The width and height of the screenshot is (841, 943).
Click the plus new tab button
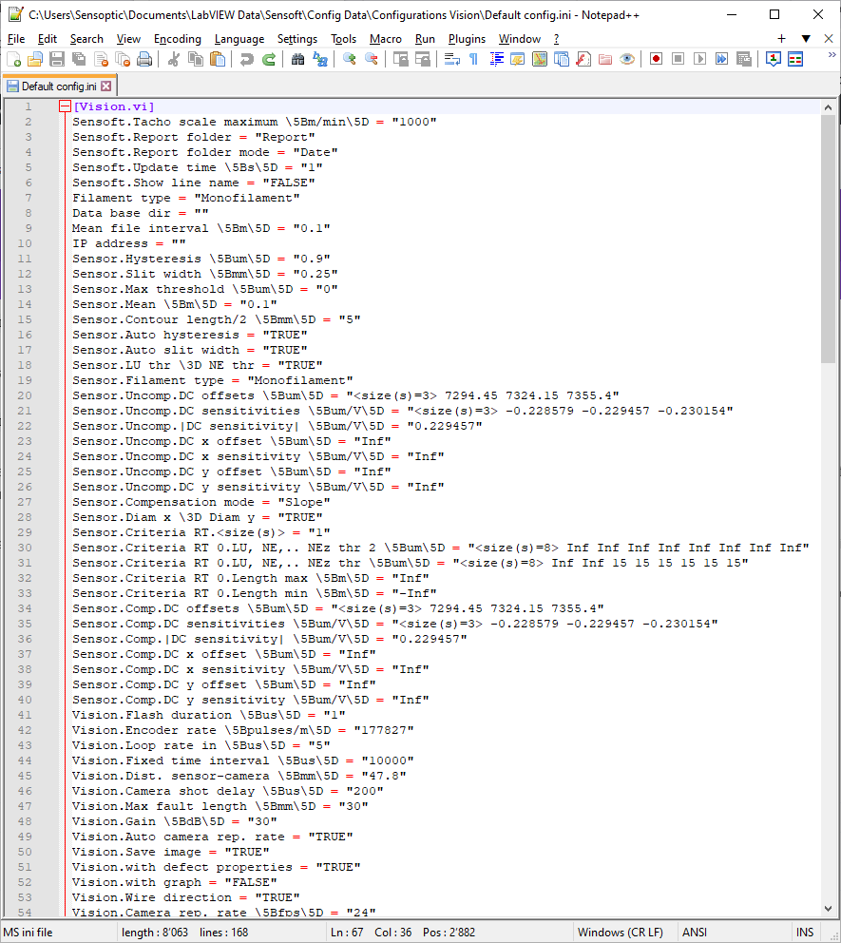pyautogui.click(x=781, y=38)
